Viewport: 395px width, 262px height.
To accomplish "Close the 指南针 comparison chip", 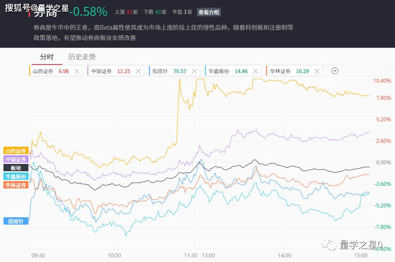I will [x=194, y=71].
